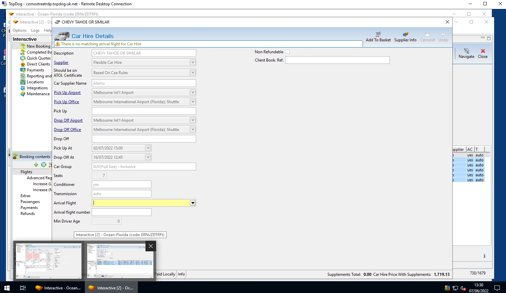Select Flights in Booking contents tree
This screenshot has height=293, width=506.
pos(26,172)
